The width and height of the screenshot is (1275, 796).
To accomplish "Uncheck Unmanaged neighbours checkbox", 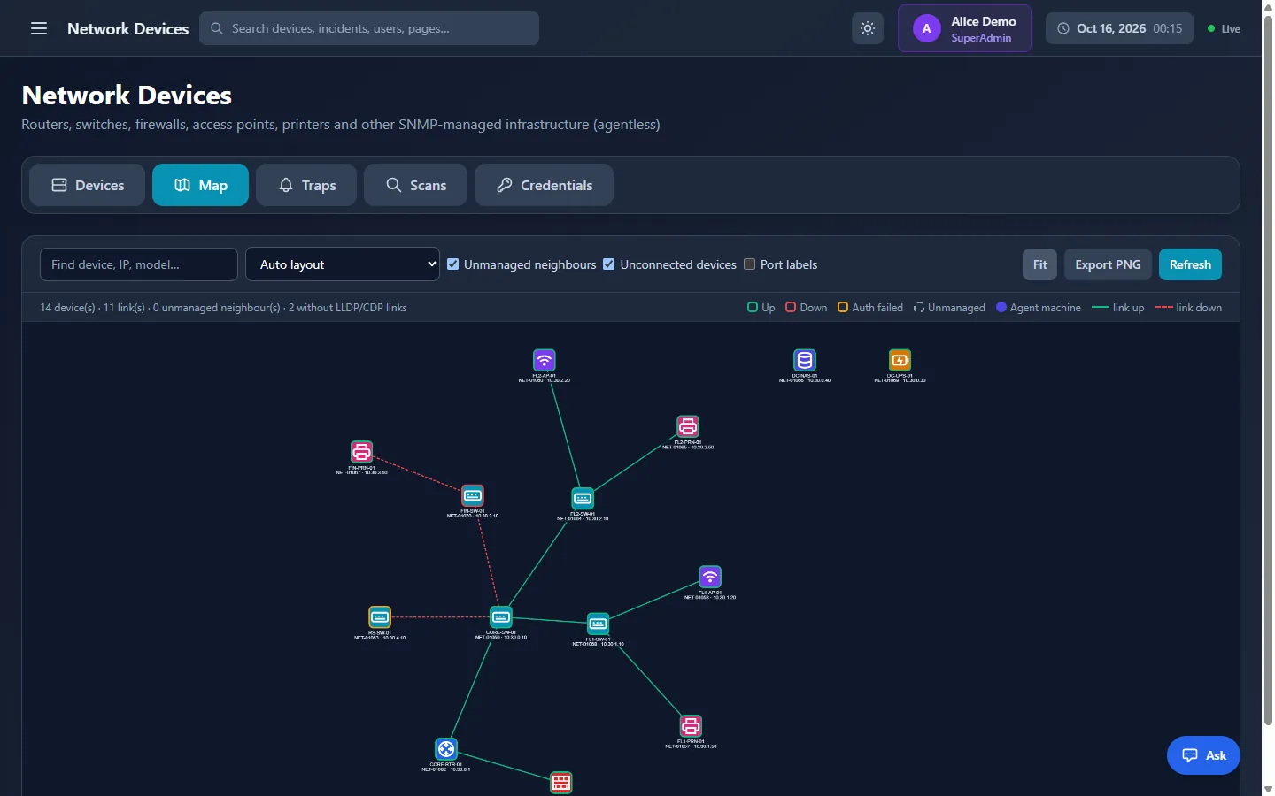I will [x=453, y=264].
